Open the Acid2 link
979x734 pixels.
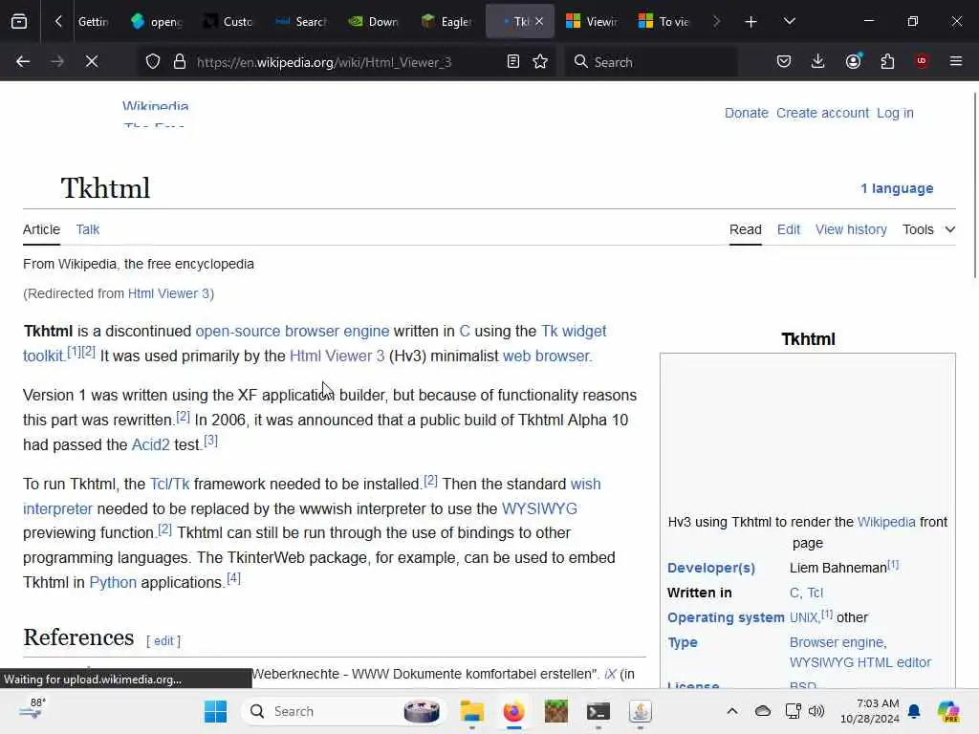pos(150,445)
